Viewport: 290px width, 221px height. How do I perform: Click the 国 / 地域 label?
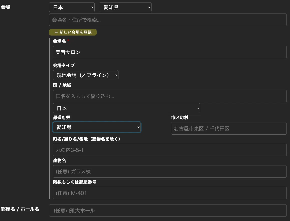click(x=62, y=85)
